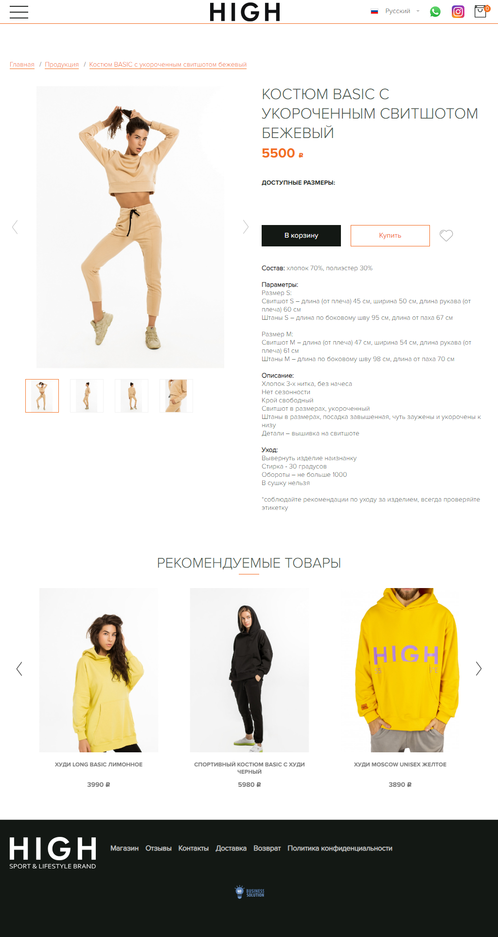Image resolution: width=498 pixels, height=937 pixels.
Task: Advance recommended products carousel to the right
Action: point(479,669)
